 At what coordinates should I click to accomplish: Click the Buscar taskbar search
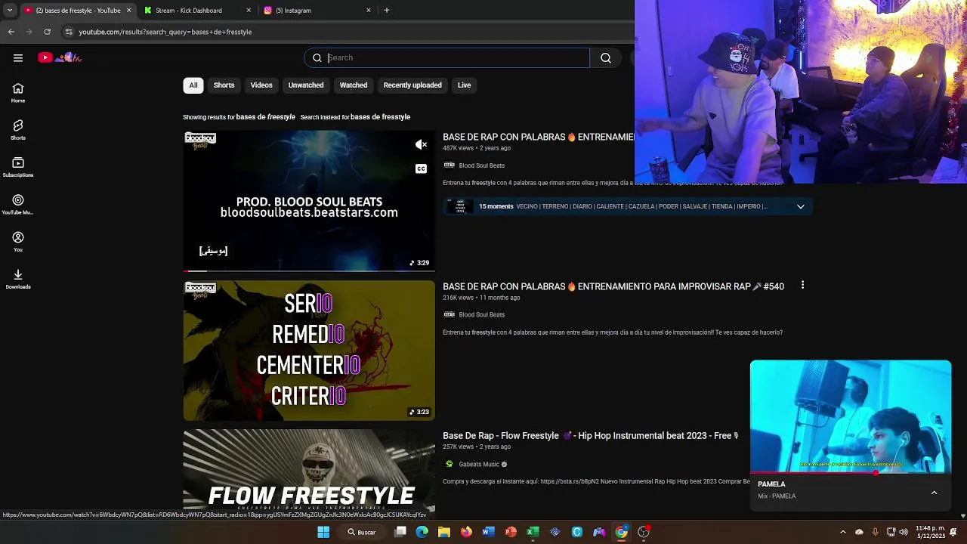[x=362, y=532]
